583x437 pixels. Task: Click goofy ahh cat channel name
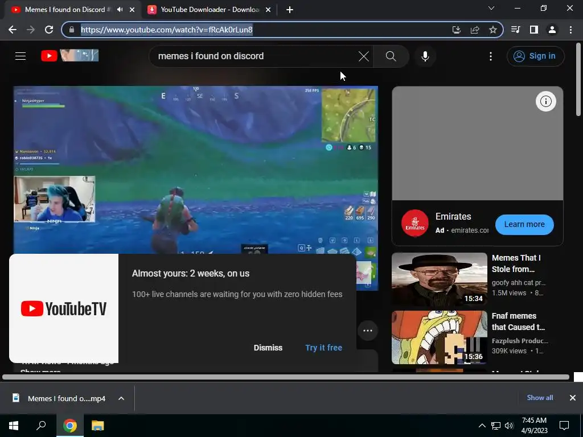(x=518, y=283)
